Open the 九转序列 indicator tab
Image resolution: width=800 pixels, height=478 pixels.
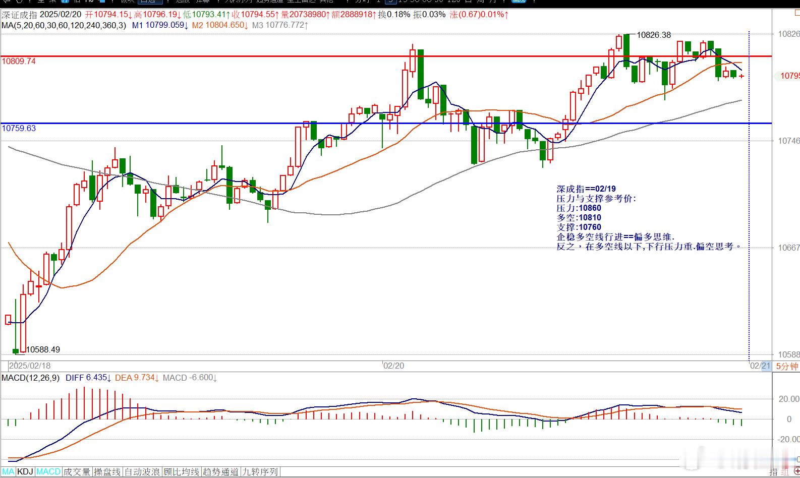(260, 472)
